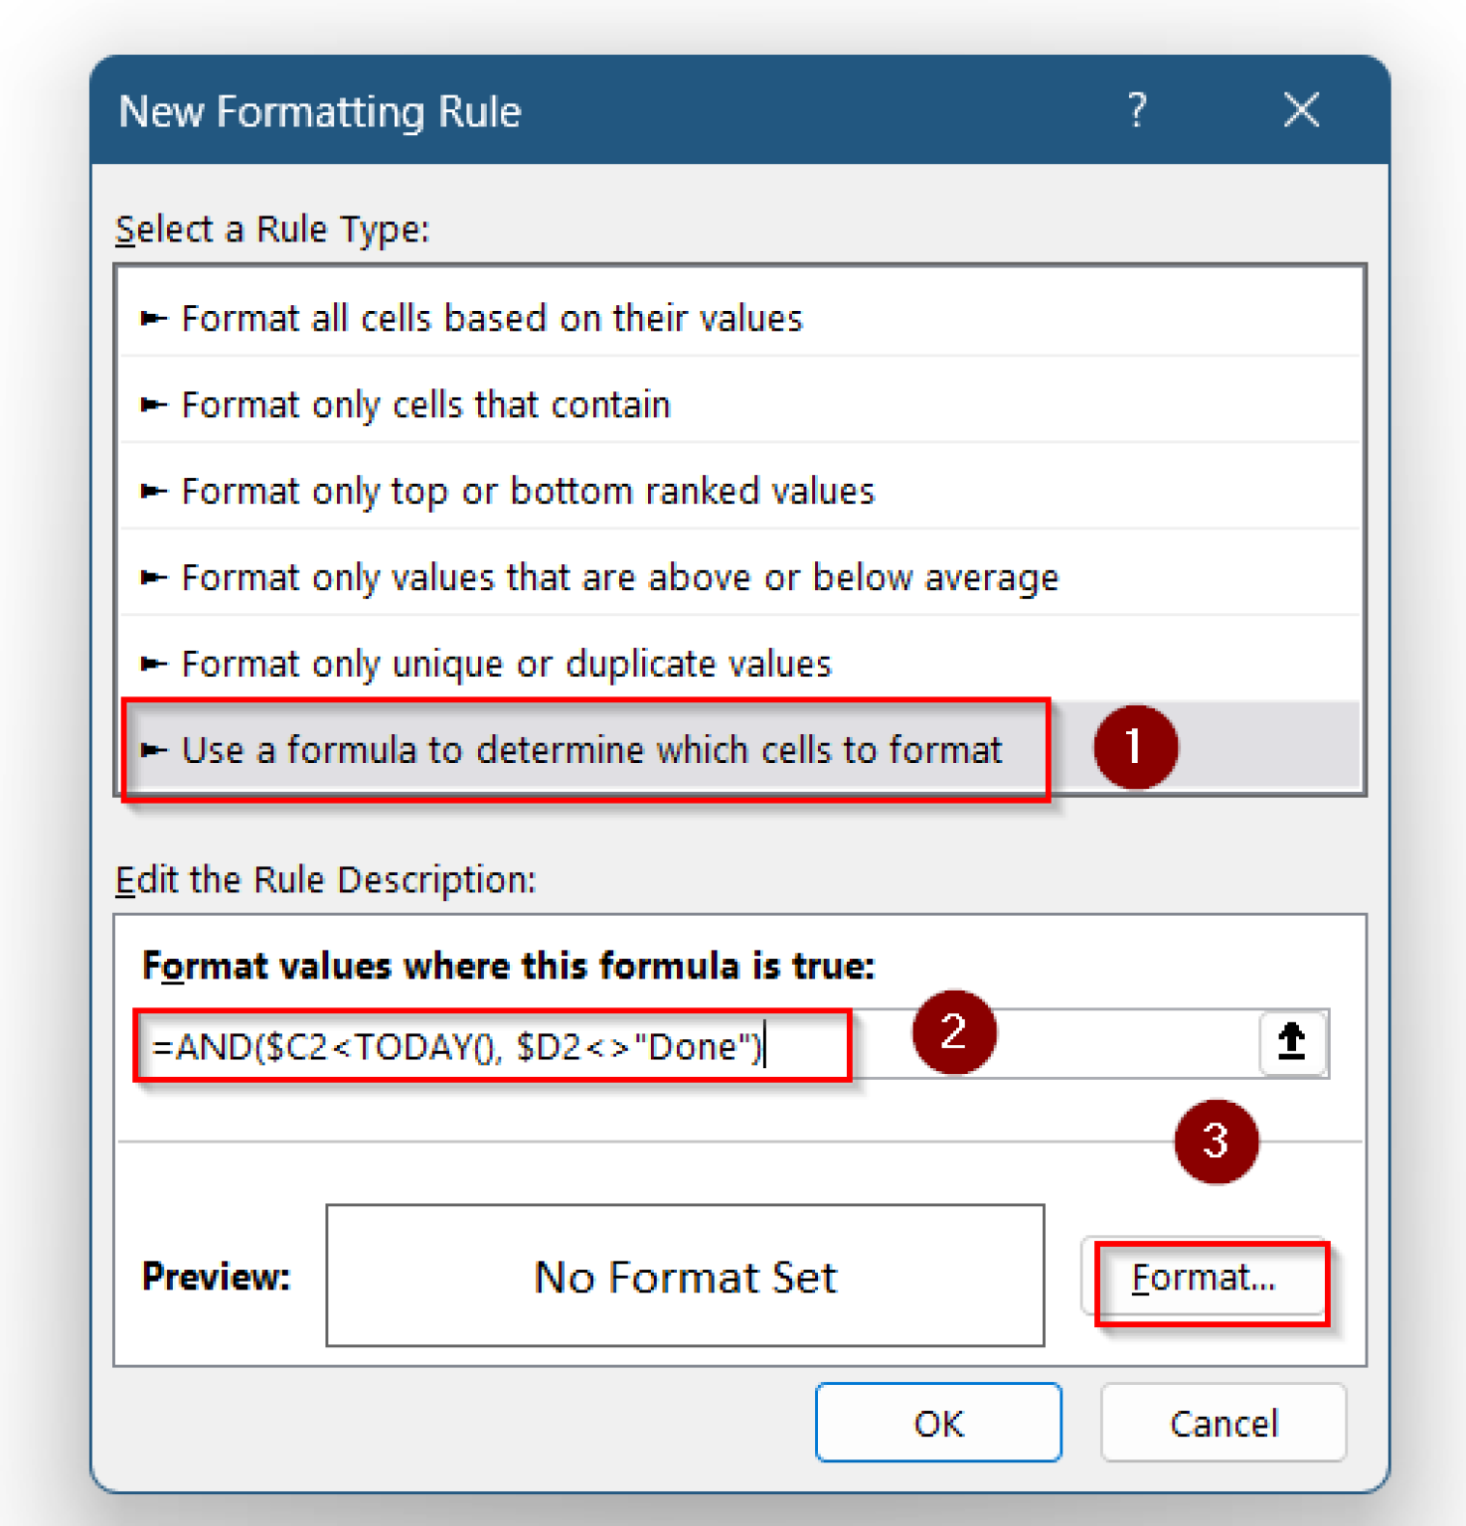Choose "Format only cells that contain" rule

tap(425, 405)
